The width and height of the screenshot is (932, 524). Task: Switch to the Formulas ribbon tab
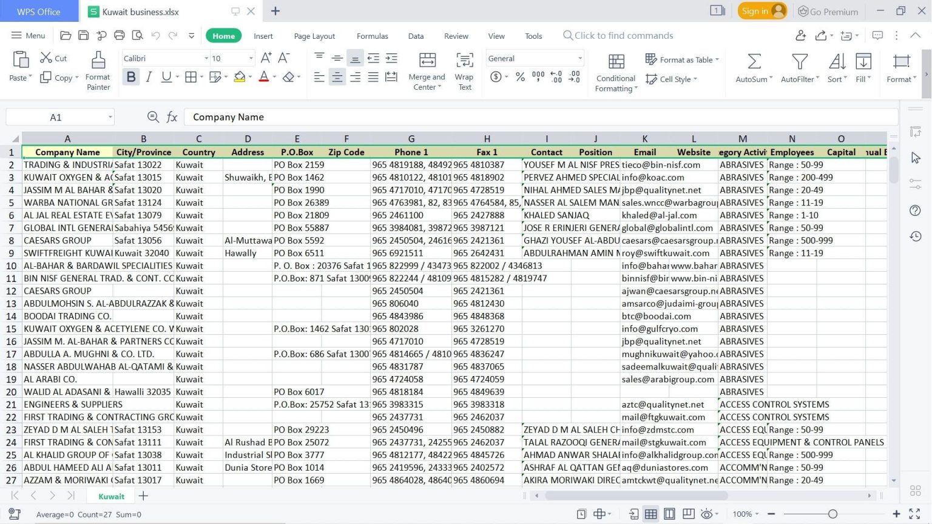tap(372, 36)
